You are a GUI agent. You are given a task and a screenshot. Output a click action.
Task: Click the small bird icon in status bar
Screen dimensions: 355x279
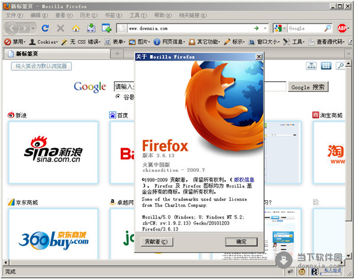(290, 271)
